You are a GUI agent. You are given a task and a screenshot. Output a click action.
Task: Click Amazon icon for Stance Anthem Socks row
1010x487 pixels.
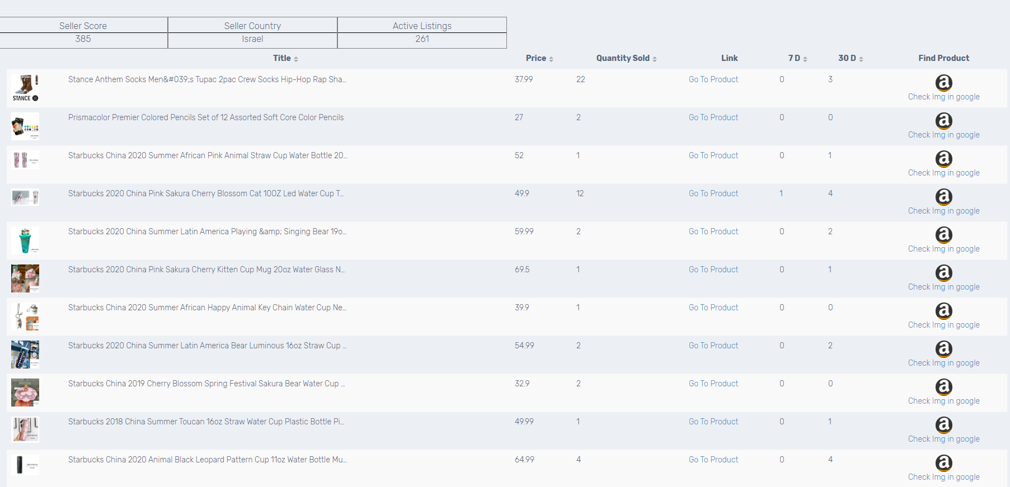pos(943,83)
